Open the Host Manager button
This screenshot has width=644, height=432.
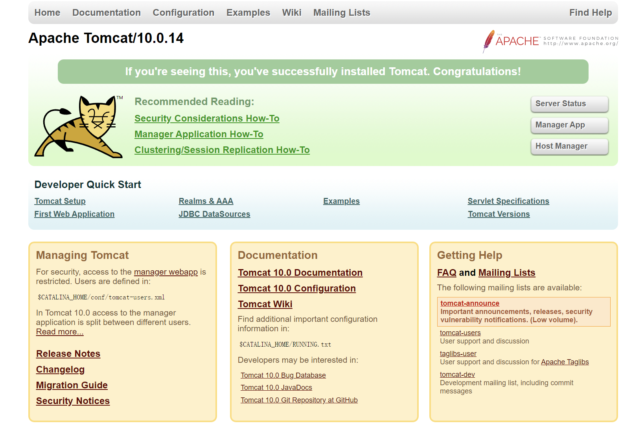click(569, 146)
